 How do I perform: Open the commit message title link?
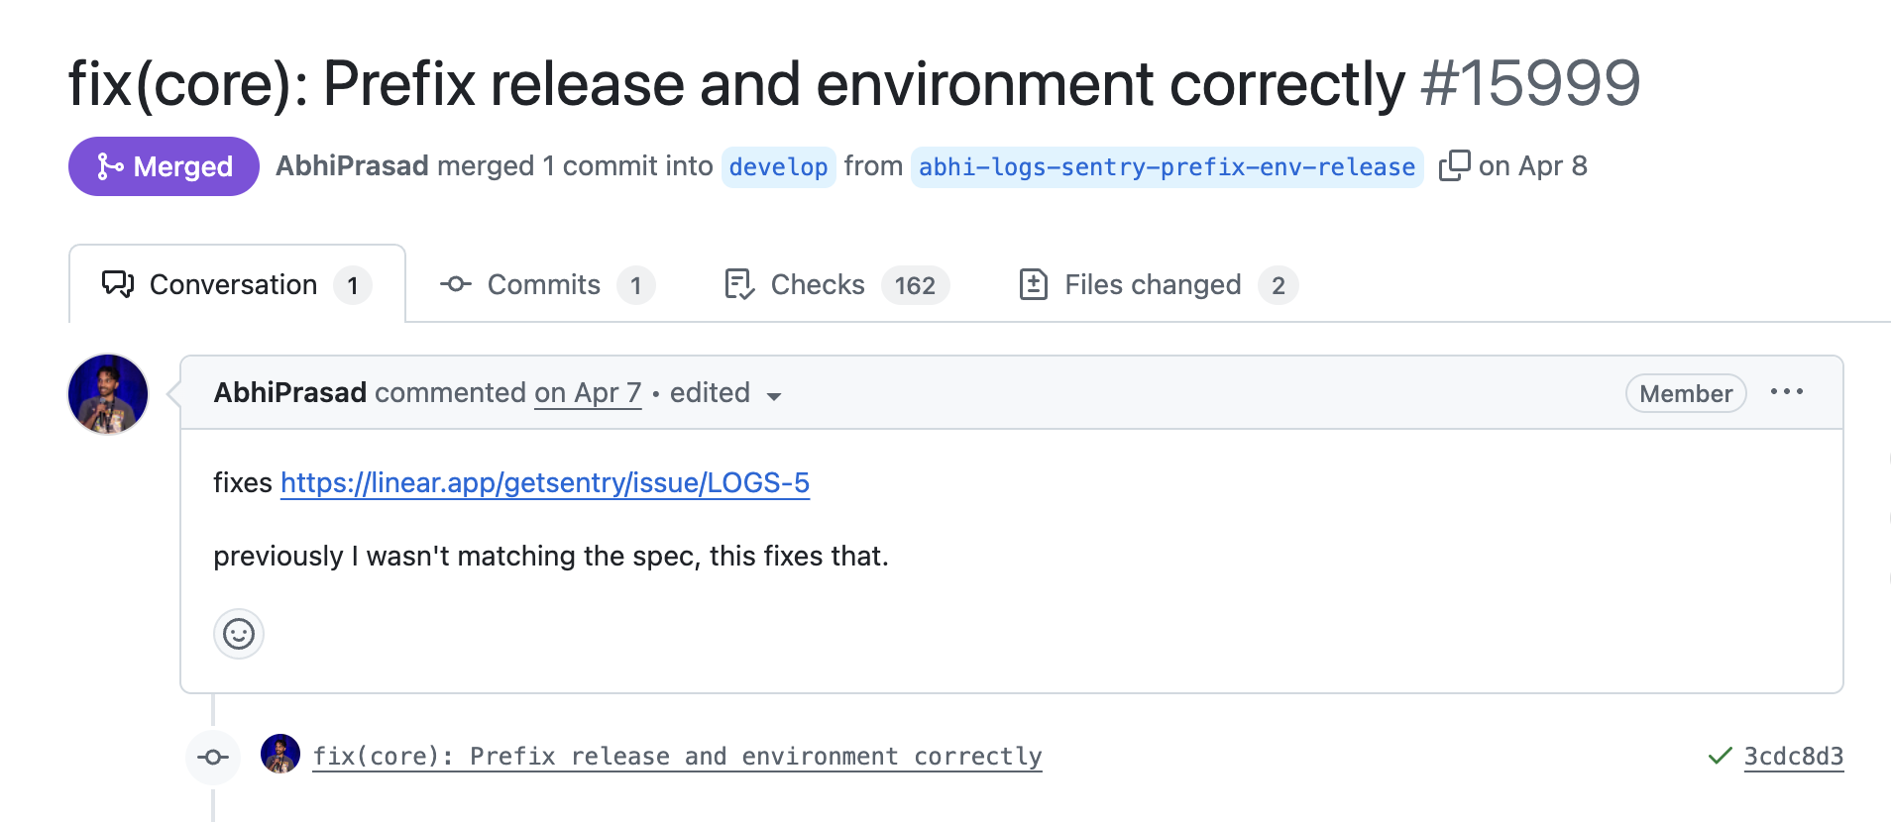point(677,757)
